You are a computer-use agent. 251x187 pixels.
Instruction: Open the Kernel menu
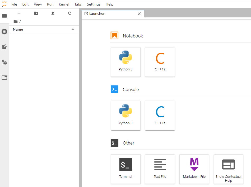pos(64,4)
